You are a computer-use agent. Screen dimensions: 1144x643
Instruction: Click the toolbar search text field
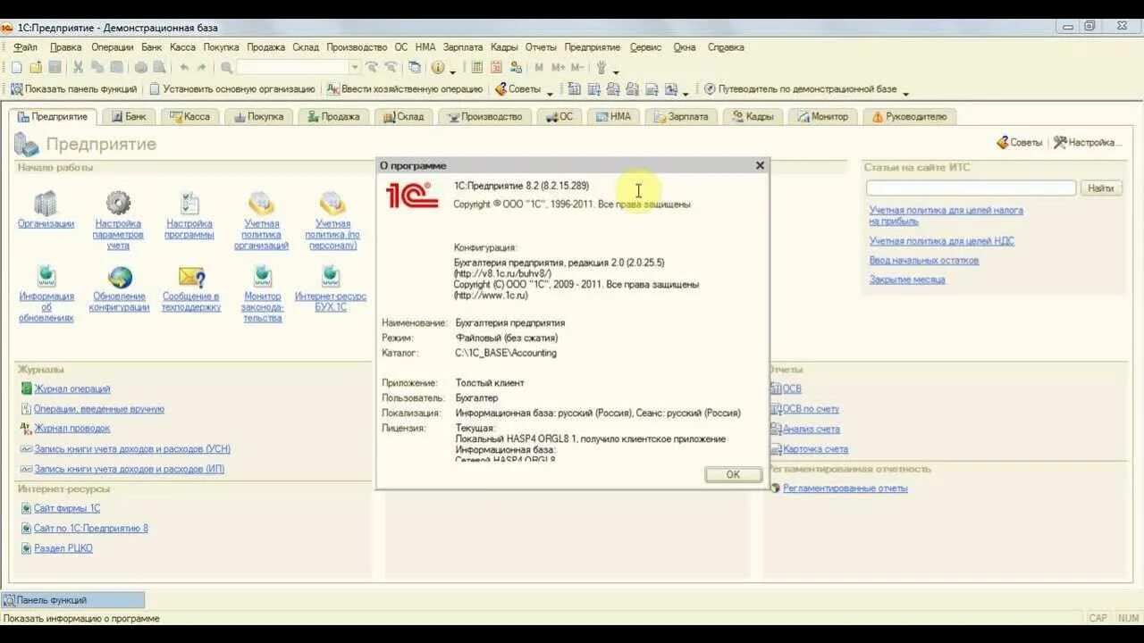pyautogui.click(x=292, y=68)
